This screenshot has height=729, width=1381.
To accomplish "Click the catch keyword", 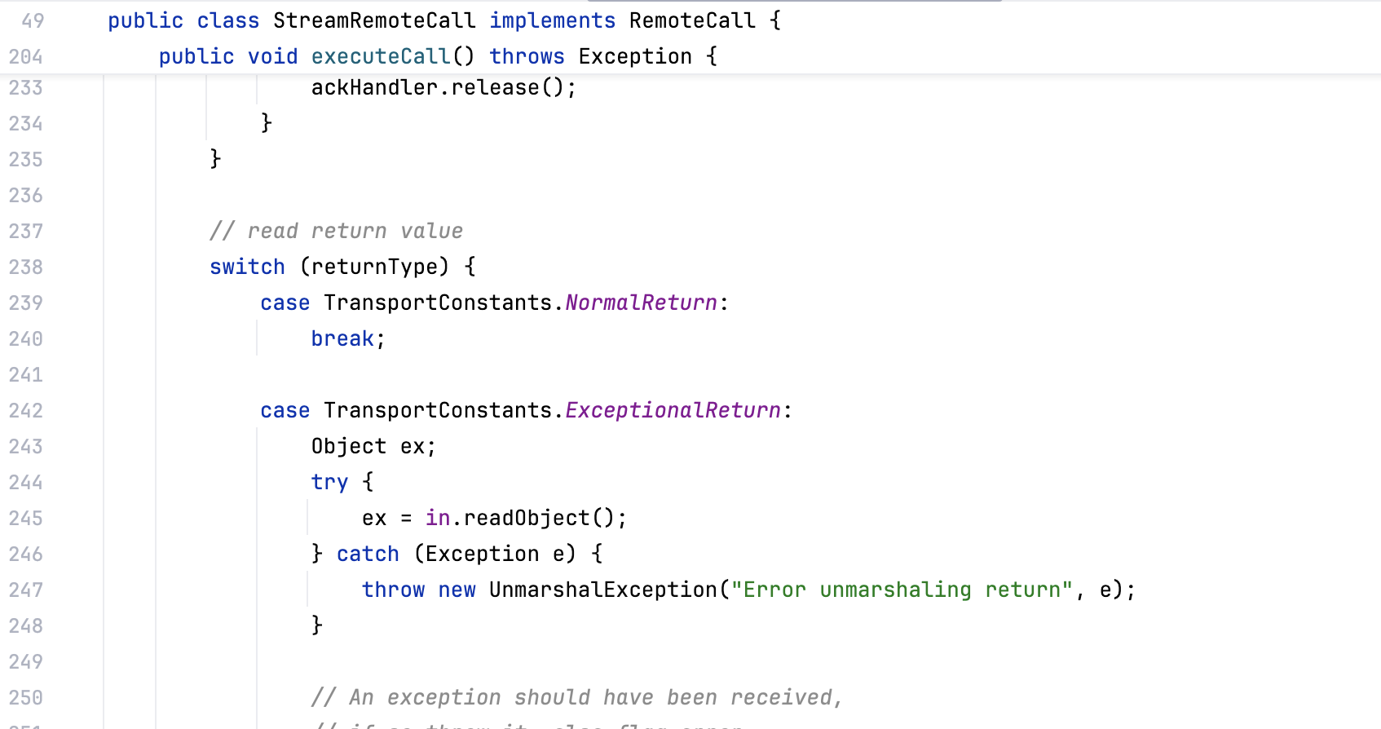I will tap(368, 554).
